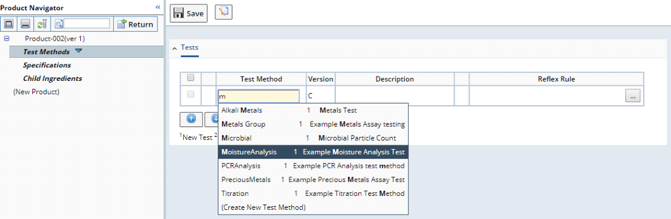The image size is (671, 219).
Task: Open the Reflex Rule ellipsis button
Action: click(x=633, y=96)
